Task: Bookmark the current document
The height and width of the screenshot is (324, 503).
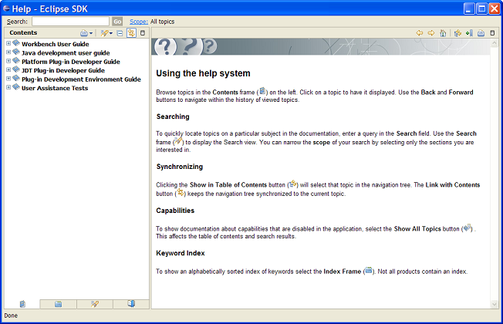Action: 469,32
